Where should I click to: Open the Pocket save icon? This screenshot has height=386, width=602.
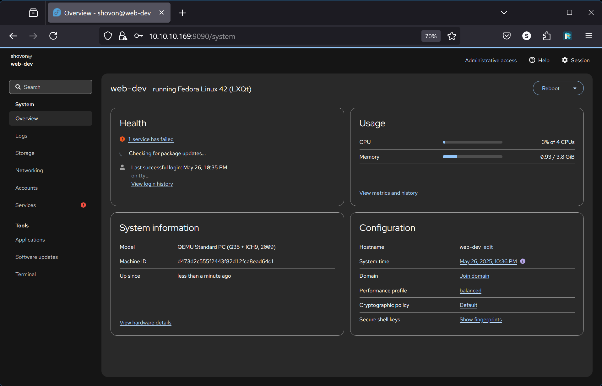click(507, 36)
